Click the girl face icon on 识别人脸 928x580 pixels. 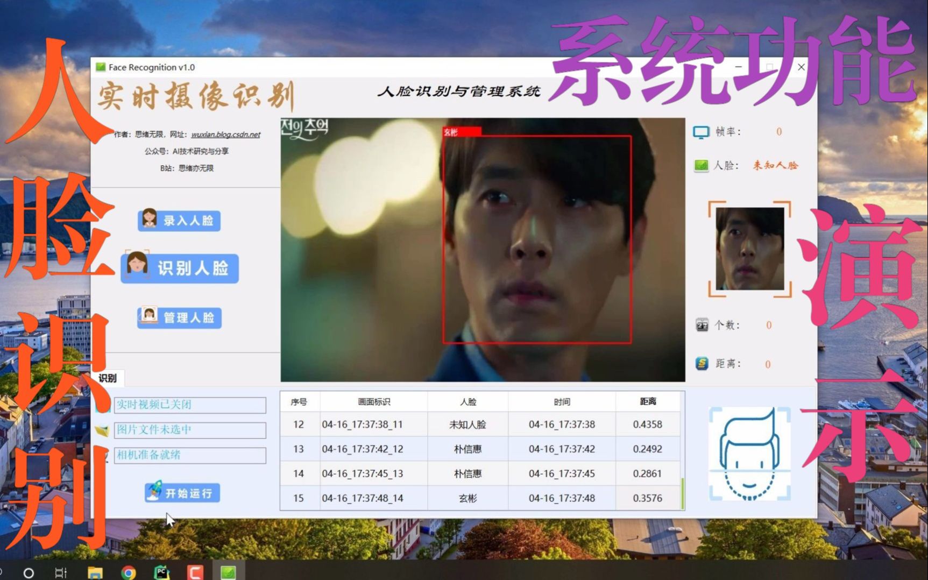pos(137,264)
